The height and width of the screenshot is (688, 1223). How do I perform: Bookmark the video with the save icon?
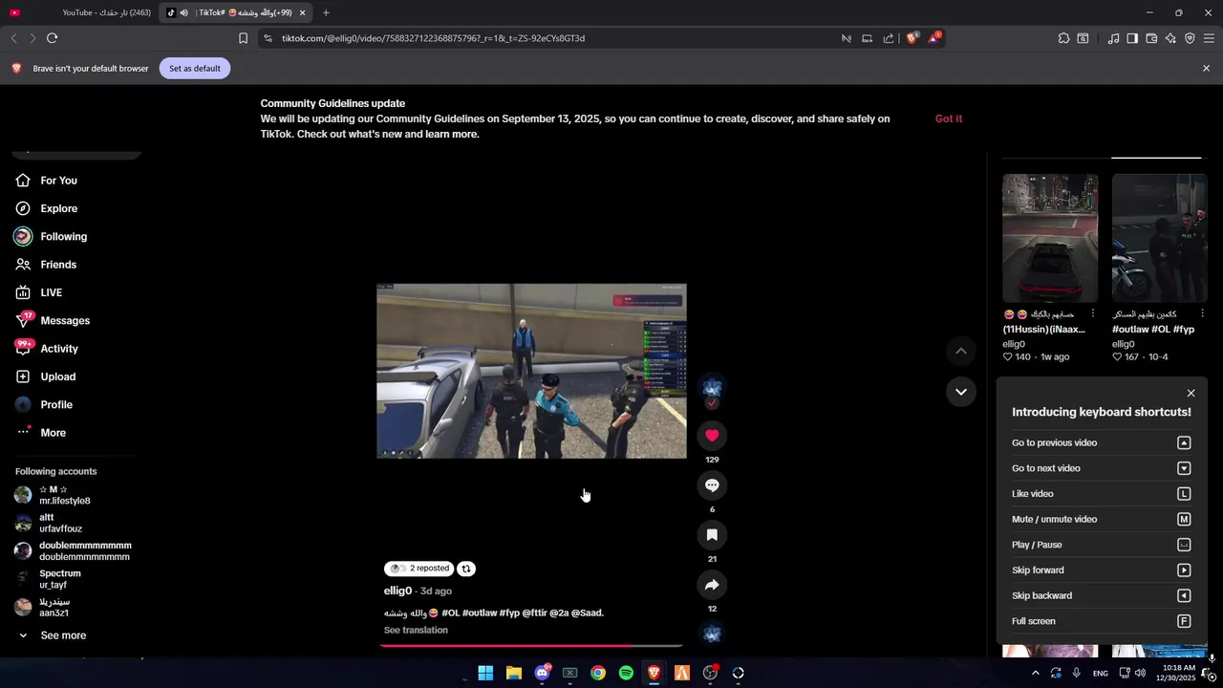[x=712, y=535]
